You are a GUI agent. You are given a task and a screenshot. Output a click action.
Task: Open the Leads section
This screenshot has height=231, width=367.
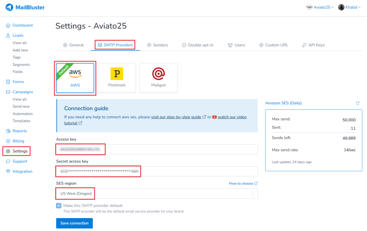point(18,36)
